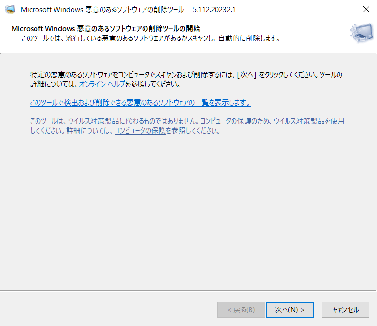Click the app icon in the title bar
This screenshot has width=377, height=326.
pyautogui.click(x=10, y=10)
